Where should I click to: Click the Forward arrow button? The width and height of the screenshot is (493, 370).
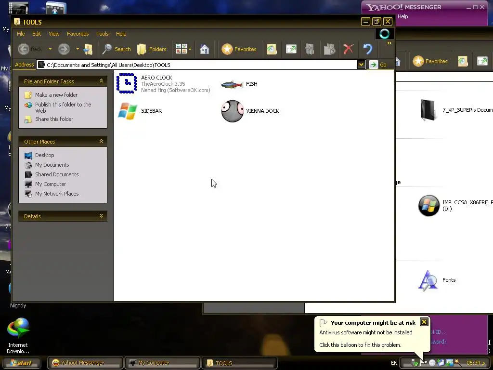[64, 49]
